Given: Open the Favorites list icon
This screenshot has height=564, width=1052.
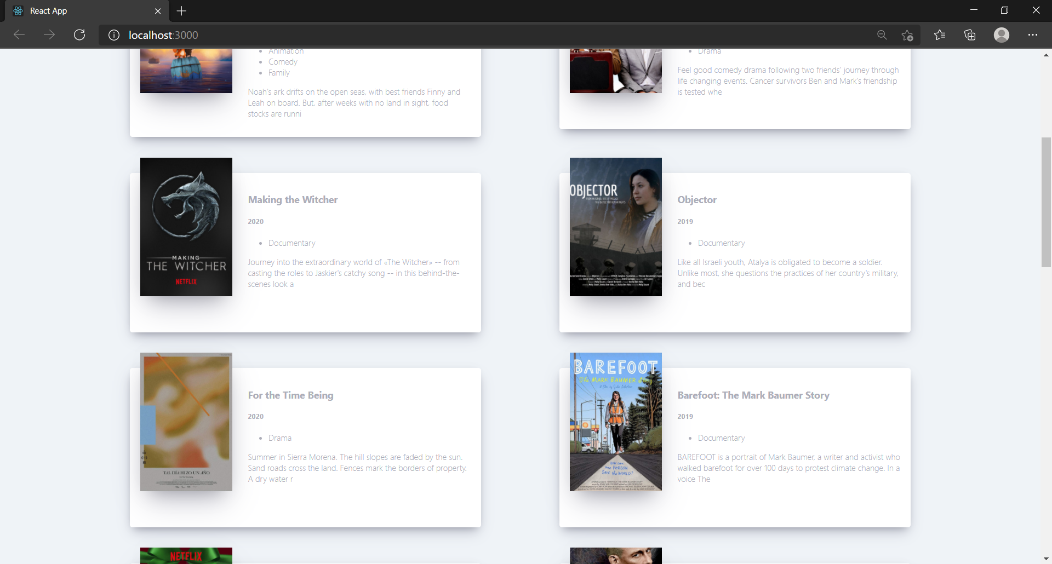Looking at the screenshot, I should pyautogui.click(x=940, y=35).
